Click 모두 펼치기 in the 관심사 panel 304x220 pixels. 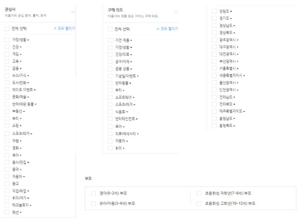64,29
